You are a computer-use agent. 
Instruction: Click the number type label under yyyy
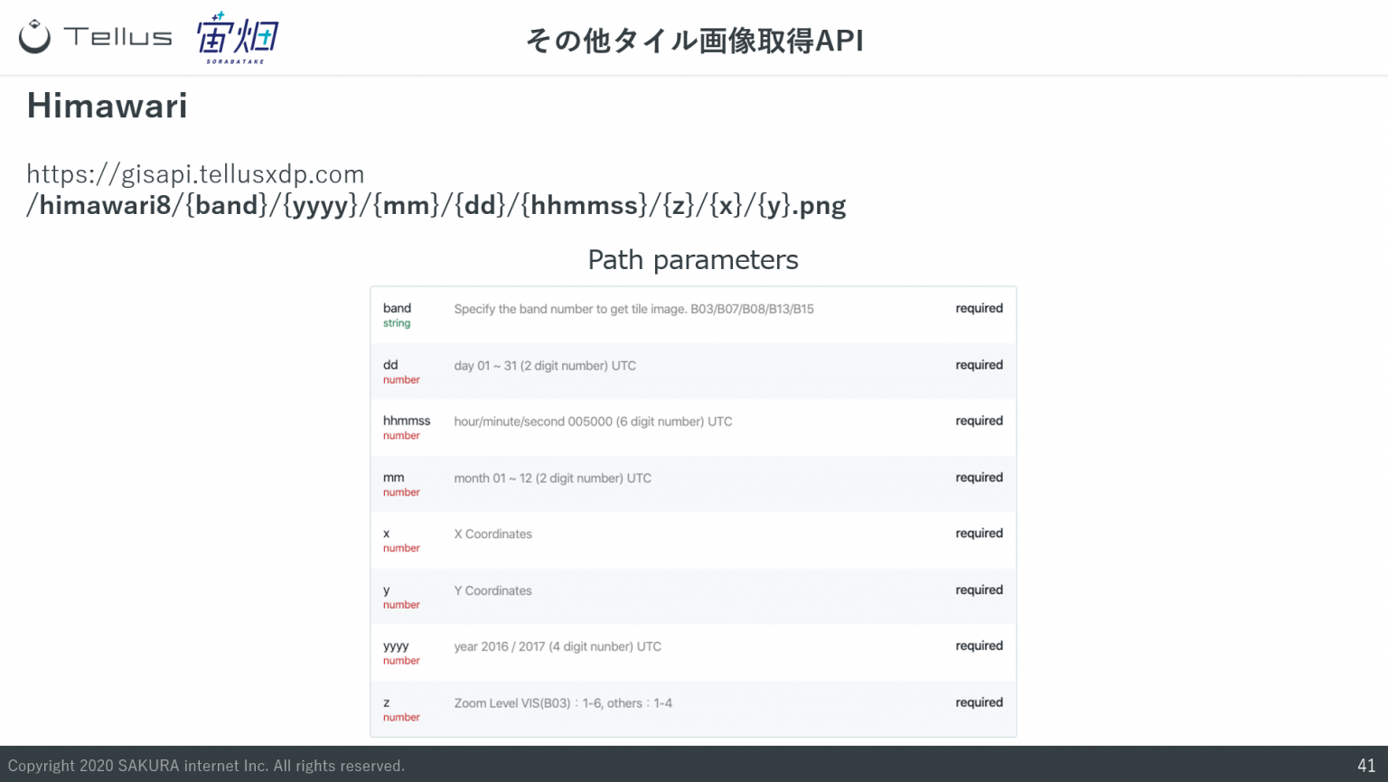tap(401, 661)
